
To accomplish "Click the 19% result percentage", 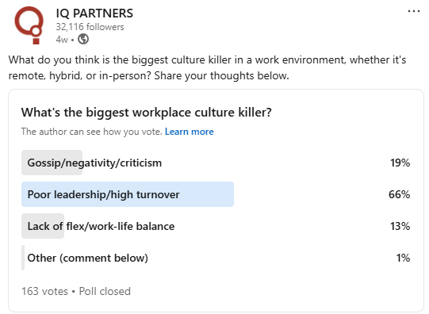I will 400,163.
